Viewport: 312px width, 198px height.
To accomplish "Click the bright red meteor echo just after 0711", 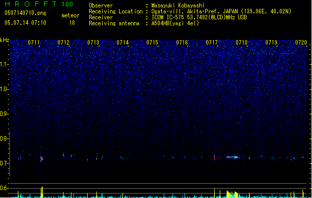I will (42, 159).
